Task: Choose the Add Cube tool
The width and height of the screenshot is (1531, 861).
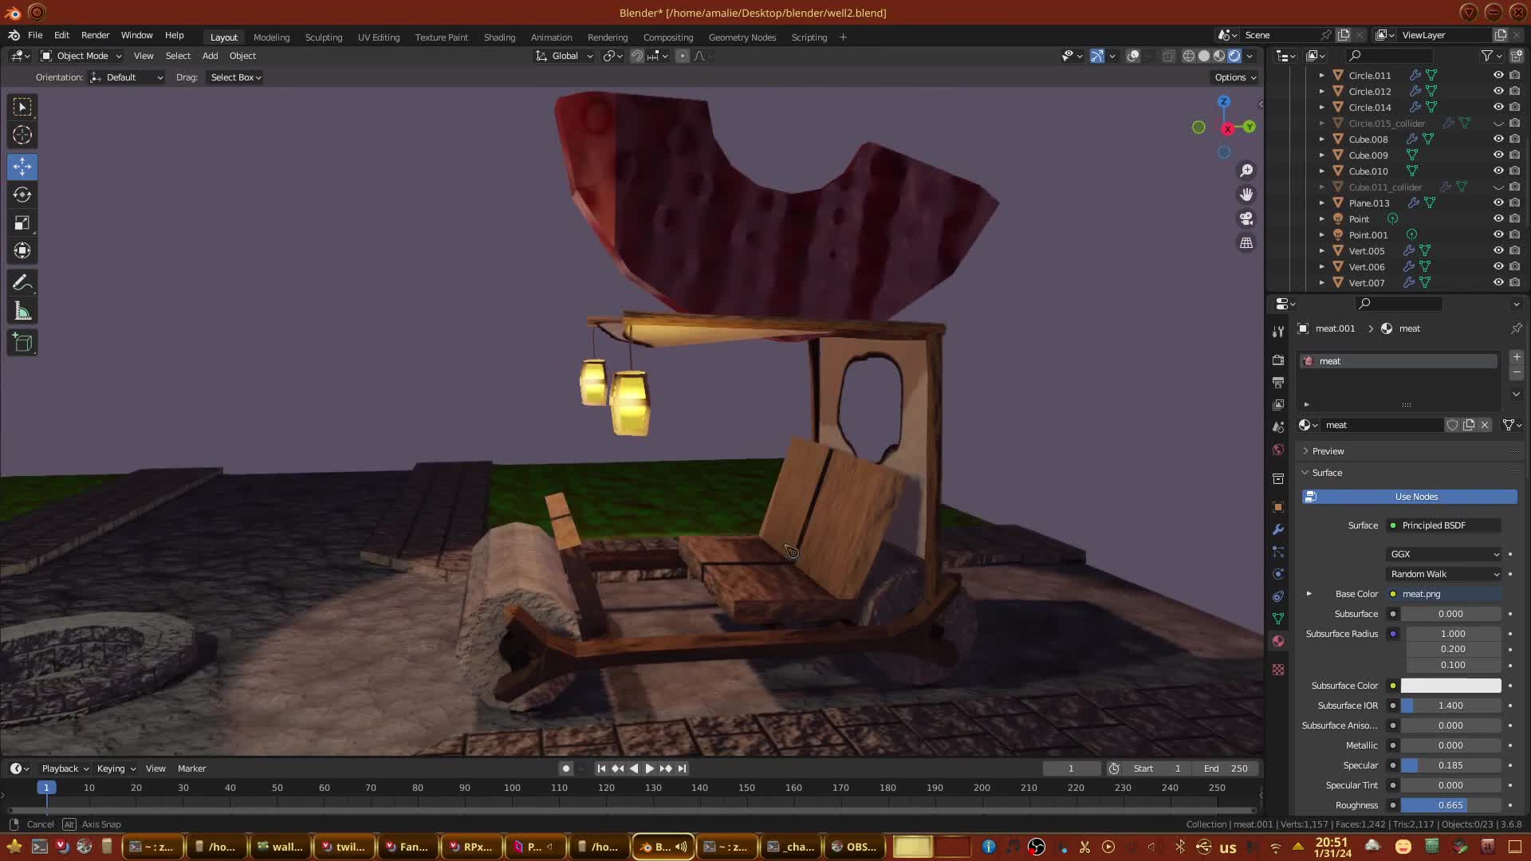Action: (x=22, y=343)
